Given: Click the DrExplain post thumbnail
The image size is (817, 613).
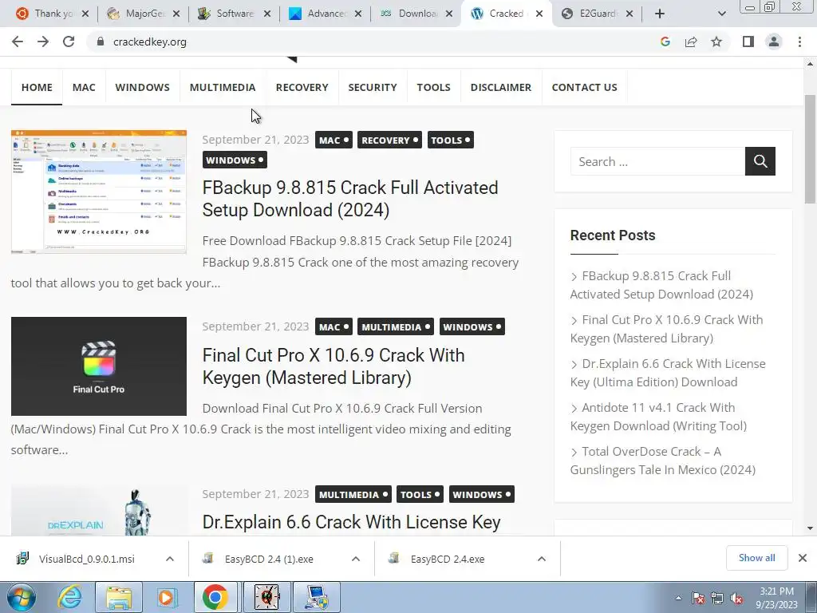Looking at the screenshot, I should (98, 511).
